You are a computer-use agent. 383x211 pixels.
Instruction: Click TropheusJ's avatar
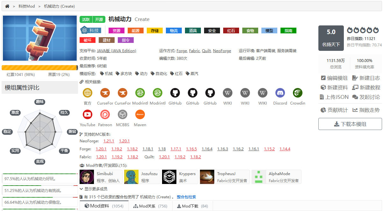tap(207, 177)
